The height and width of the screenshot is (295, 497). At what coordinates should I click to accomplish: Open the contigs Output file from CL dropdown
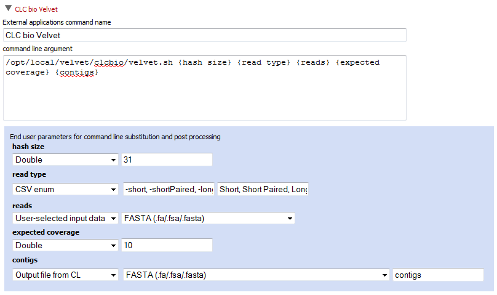coord(65,275)
